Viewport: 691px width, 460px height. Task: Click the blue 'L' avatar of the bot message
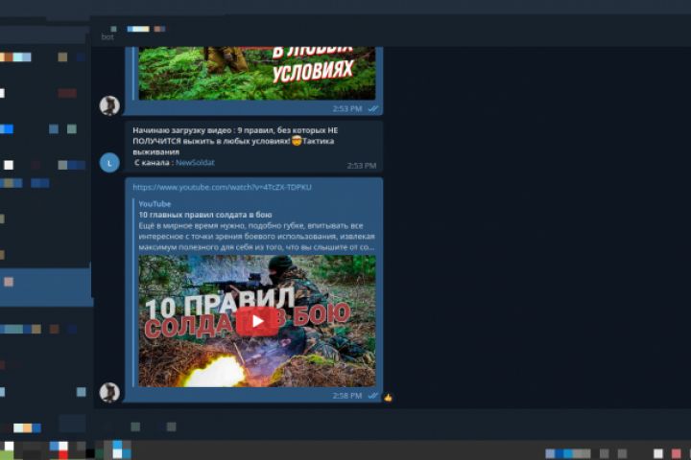point(109,163)
